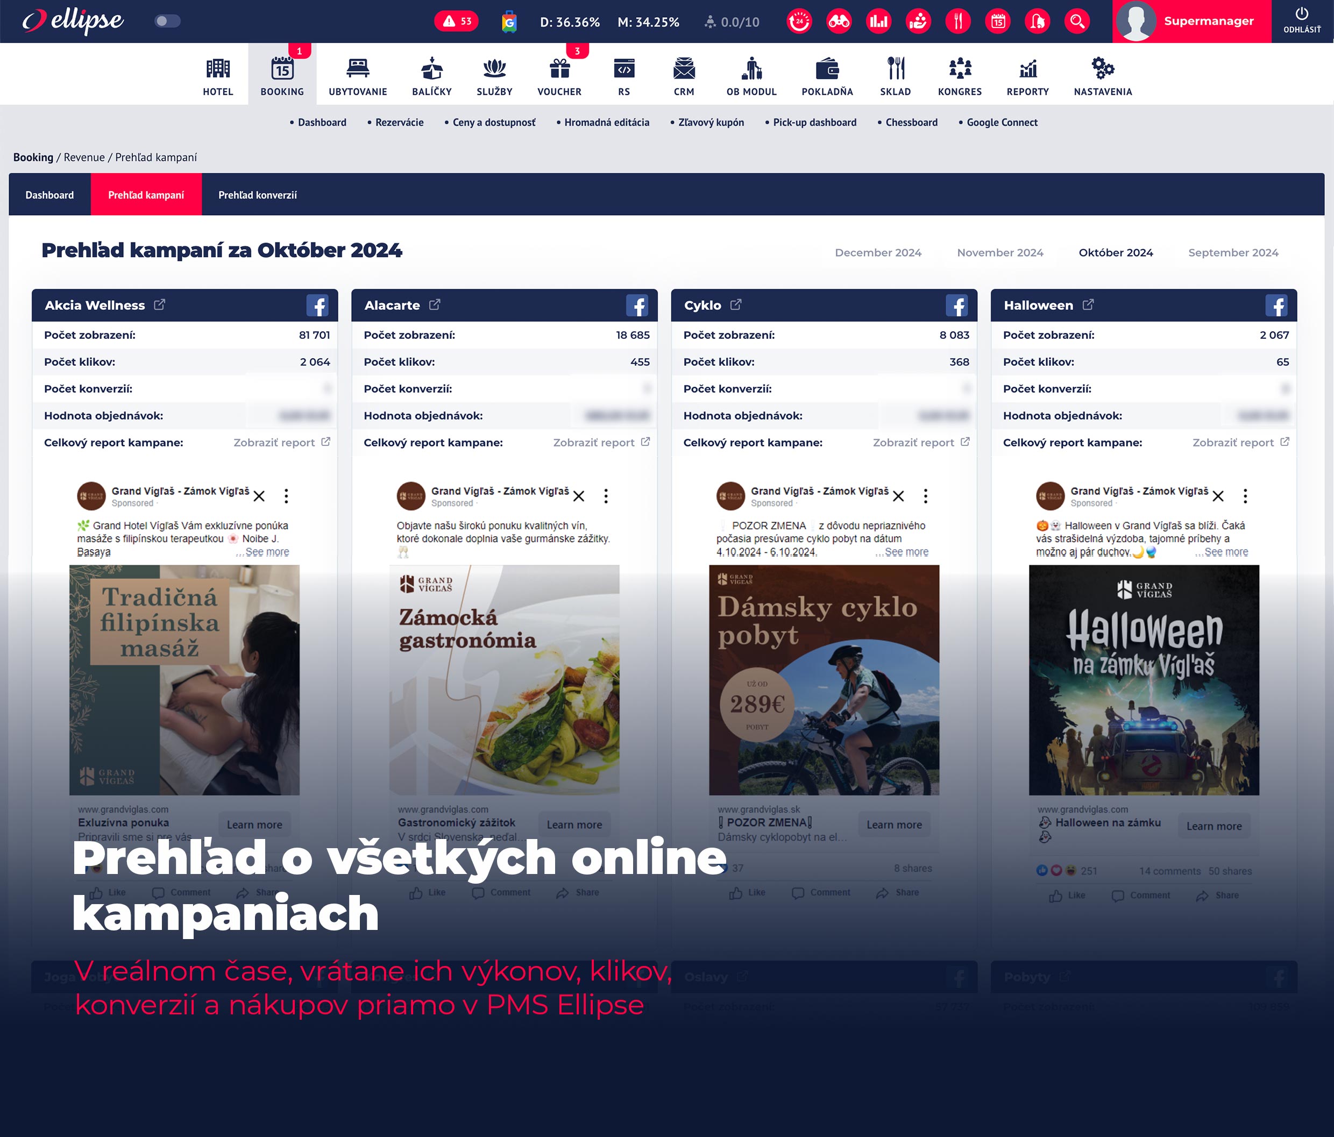Click the search magnifier icon
1334x1137 pixels.
pyautogui.click(x=1077, y=22)
